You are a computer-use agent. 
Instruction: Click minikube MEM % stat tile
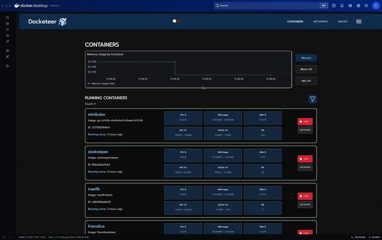pos(263,118)
